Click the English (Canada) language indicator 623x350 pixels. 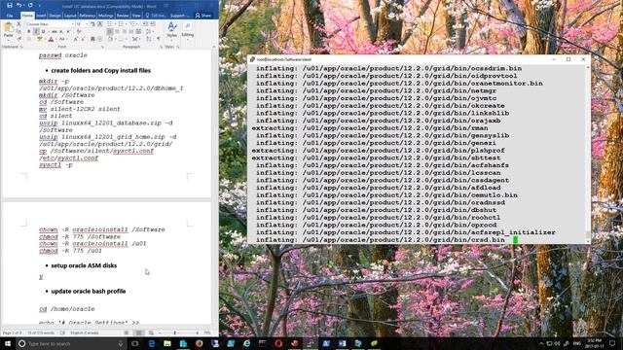pos(85,332)
